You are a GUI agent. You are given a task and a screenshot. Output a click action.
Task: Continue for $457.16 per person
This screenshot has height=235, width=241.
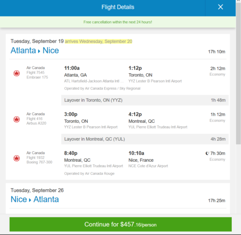tap(120, 224)
